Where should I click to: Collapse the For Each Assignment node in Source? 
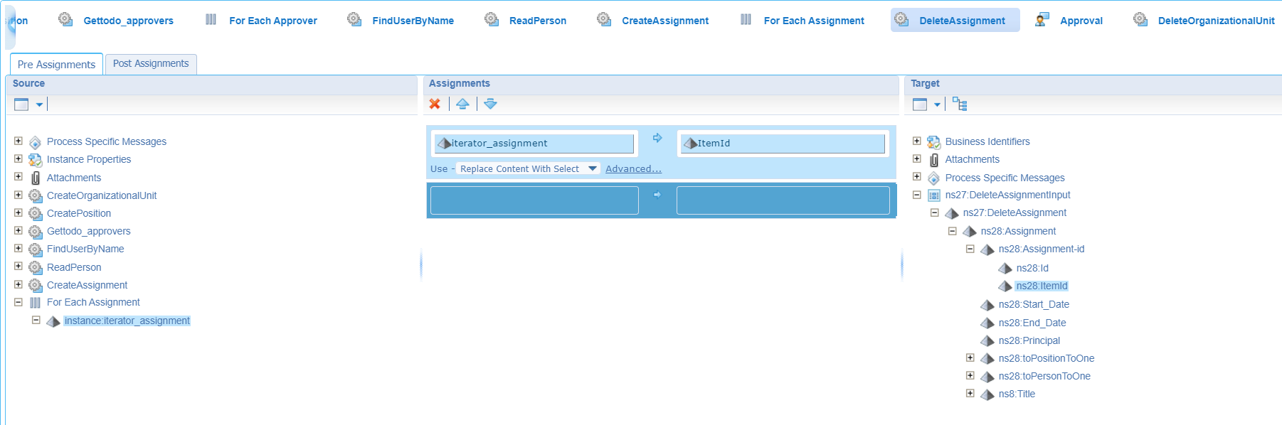[x=18, y=302]
